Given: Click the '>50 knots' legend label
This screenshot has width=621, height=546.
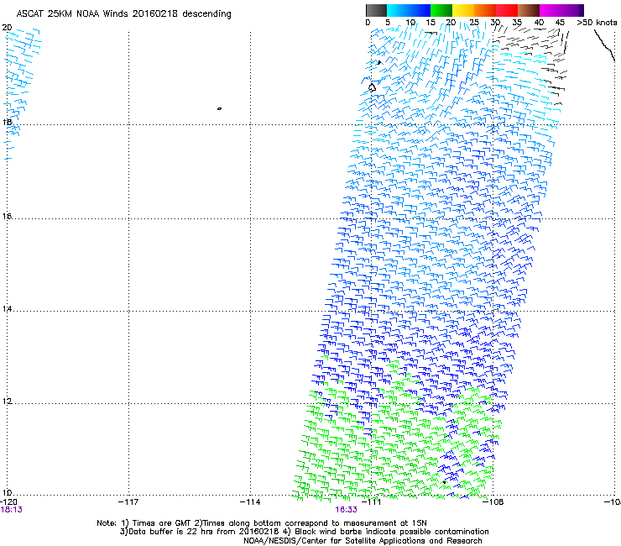Looking at the screenshot, I should pyautogui.click(x=598, y=23).
